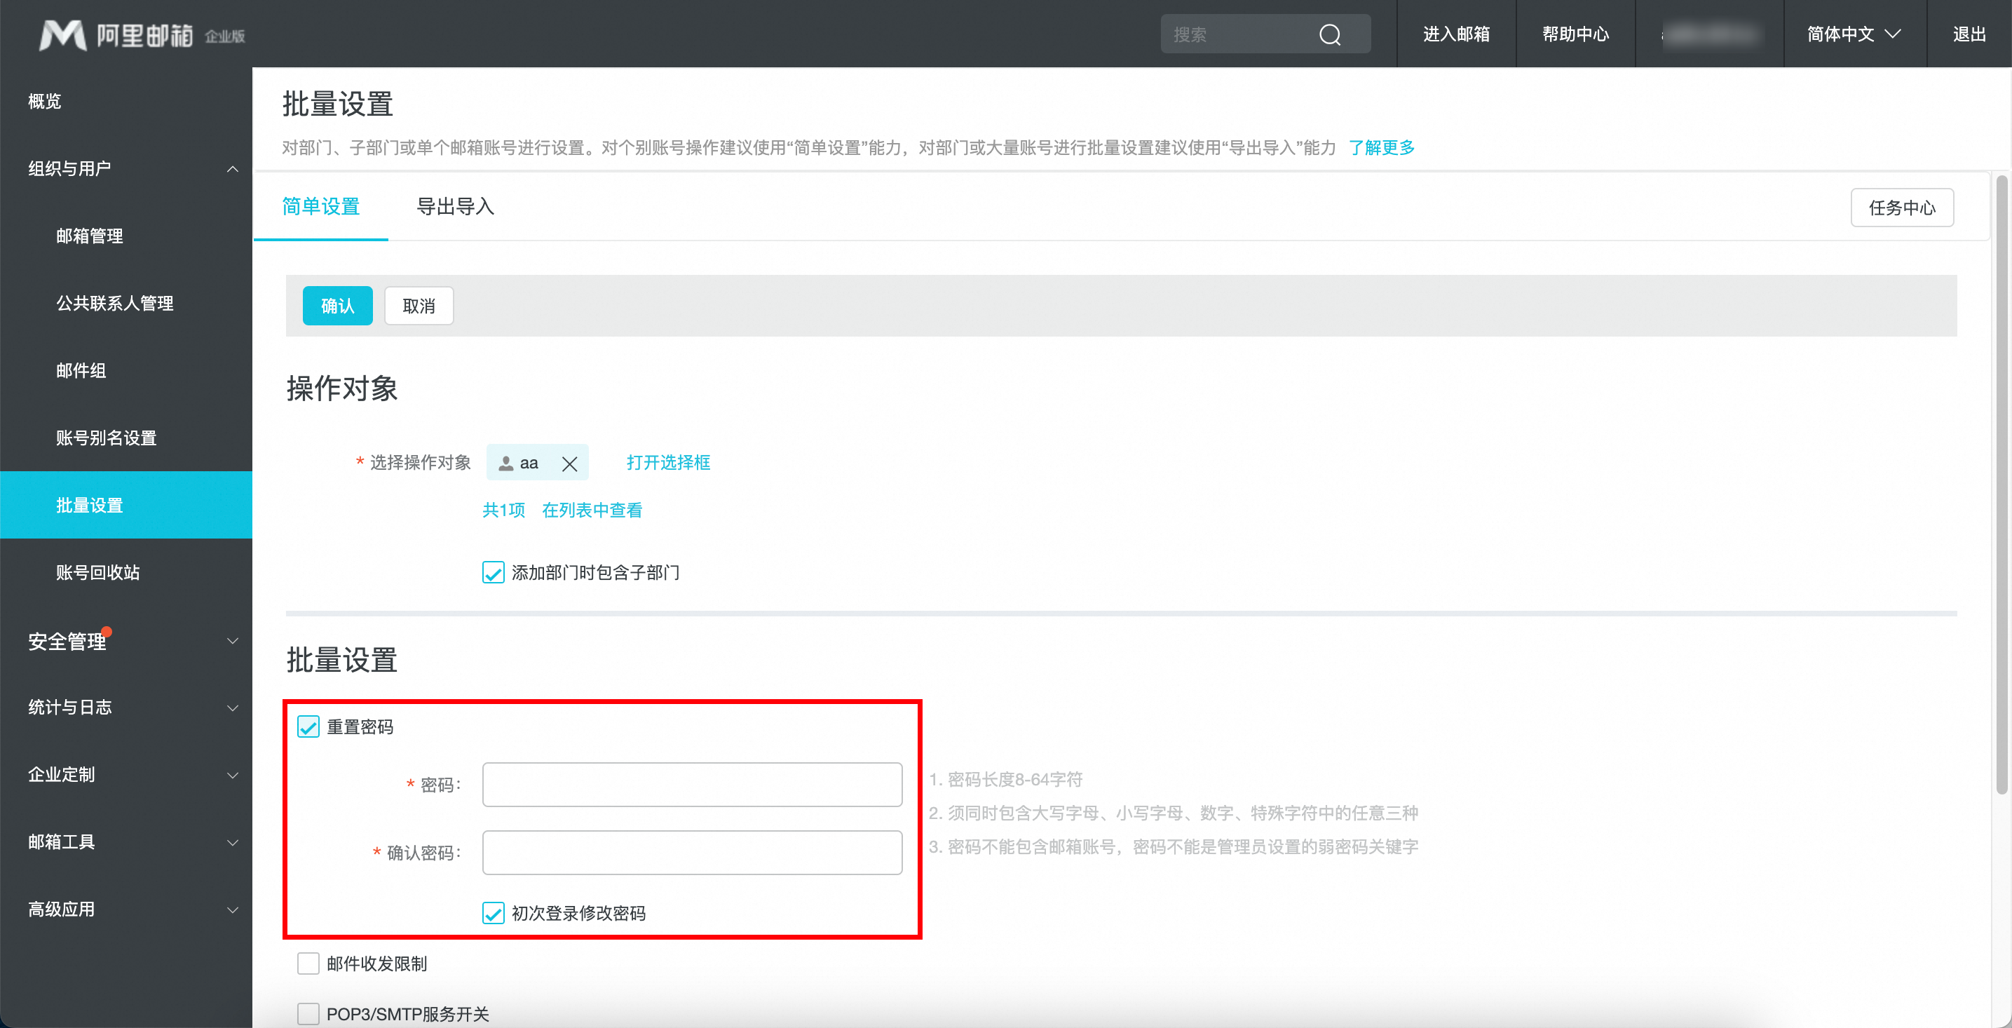2012x1028 pixels.
Task: Open 邮箱管理 in the sidebar
Action: 89,236
